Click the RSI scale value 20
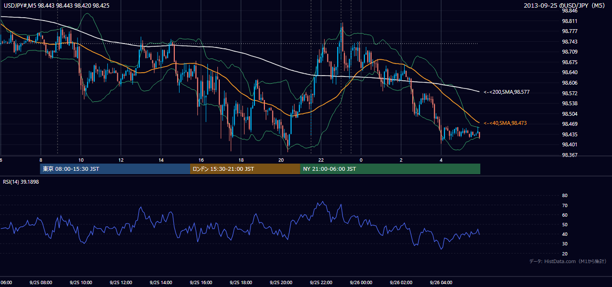The width and height of the screenshot is (612, 287). 565,254
